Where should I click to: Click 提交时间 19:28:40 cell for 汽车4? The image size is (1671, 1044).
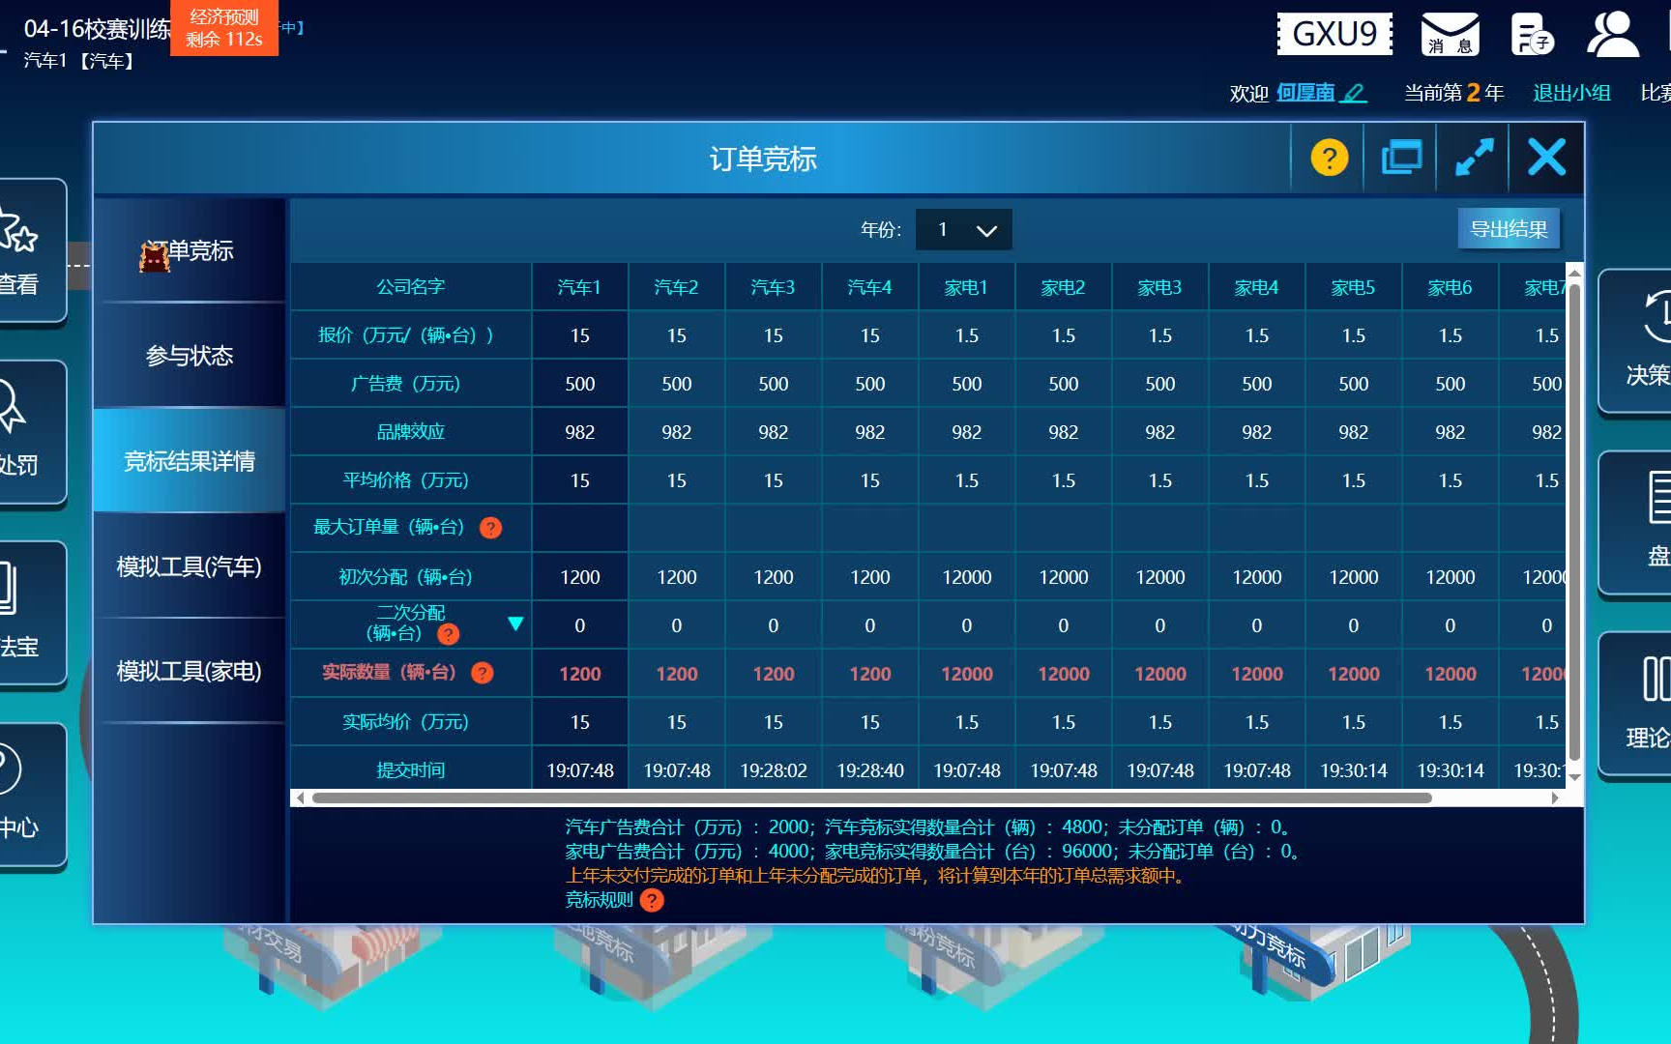[x=869, y=770]
